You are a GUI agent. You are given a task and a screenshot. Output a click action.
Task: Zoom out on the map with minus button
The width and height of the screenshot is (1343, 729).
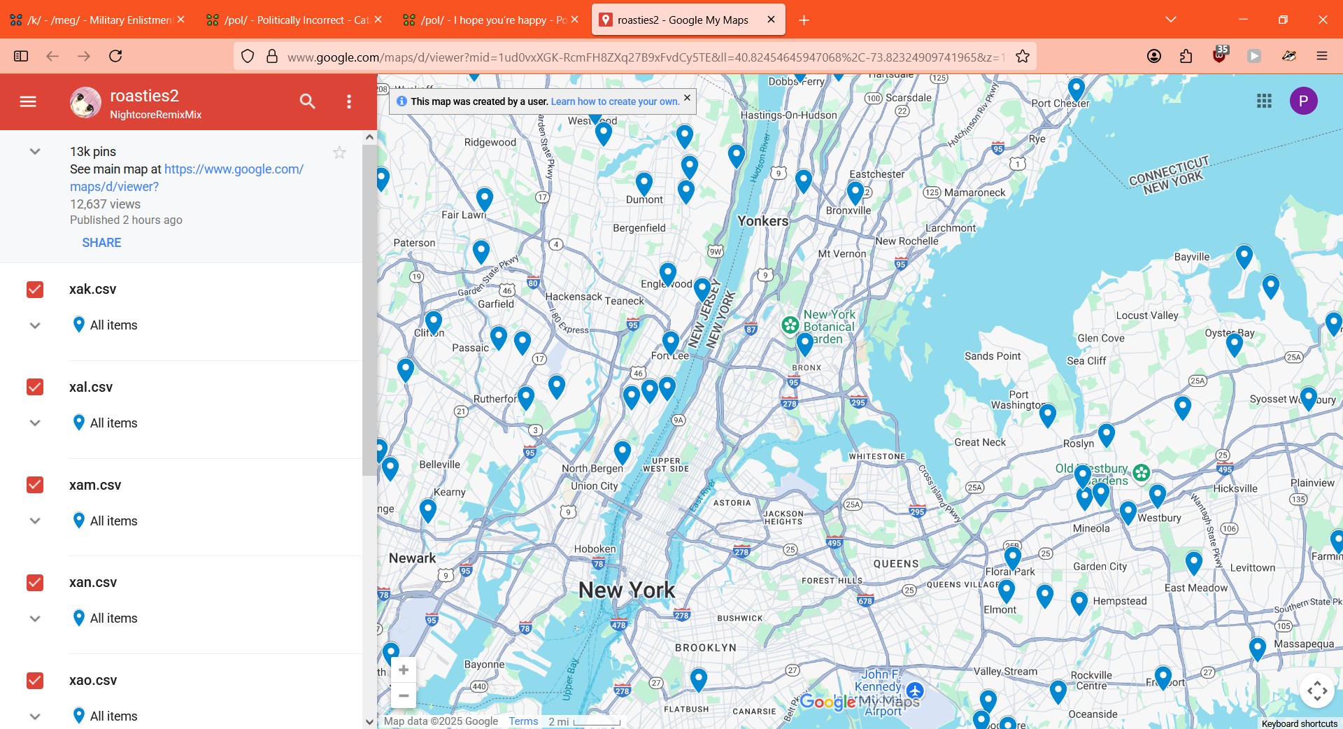point(404,695)
